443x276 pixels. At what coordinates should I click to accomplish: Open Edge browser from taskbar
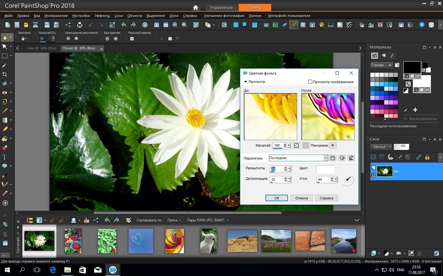[x=53, y=270]
